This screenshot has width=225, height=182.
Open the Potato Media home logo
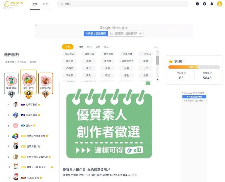click(x=13, y=4)
